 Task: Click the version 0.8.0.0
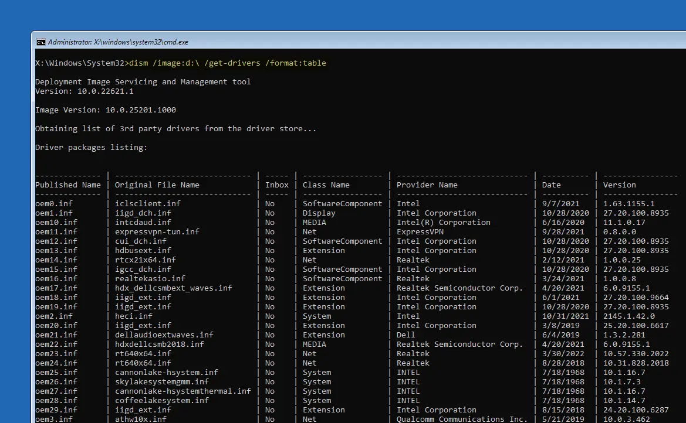click(x=620, y=231)
